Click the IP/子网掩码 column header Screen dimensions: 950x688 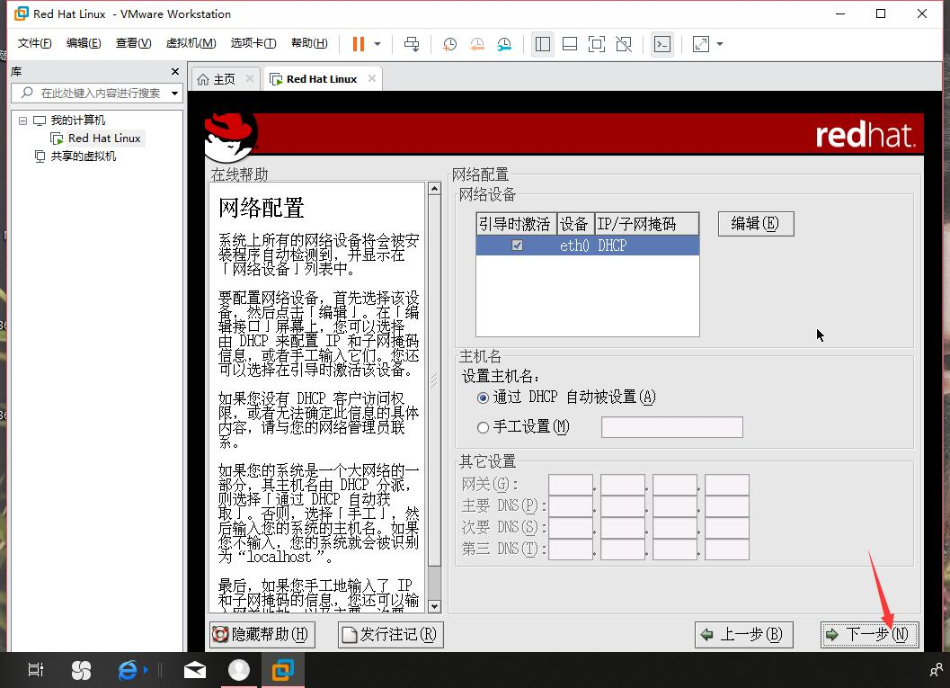[646, 224]
